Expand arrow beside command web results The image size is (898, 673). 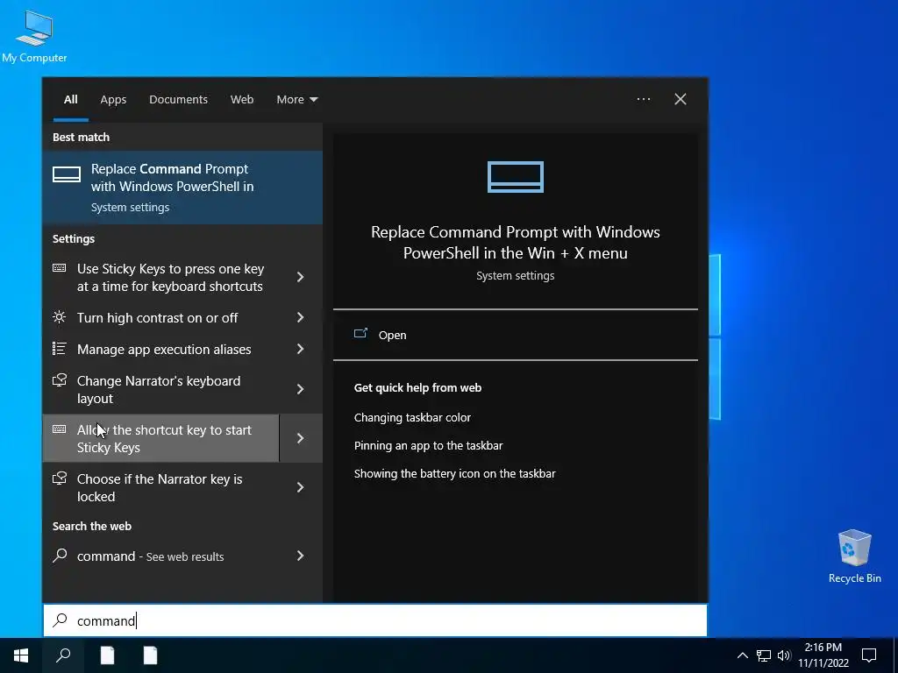[301, 556]
